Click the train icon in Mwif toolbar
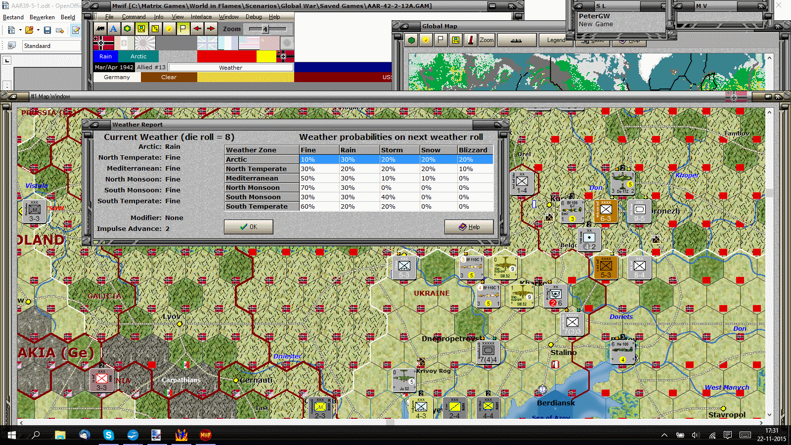This screenshot has height=445, width=791. [101, 29]
